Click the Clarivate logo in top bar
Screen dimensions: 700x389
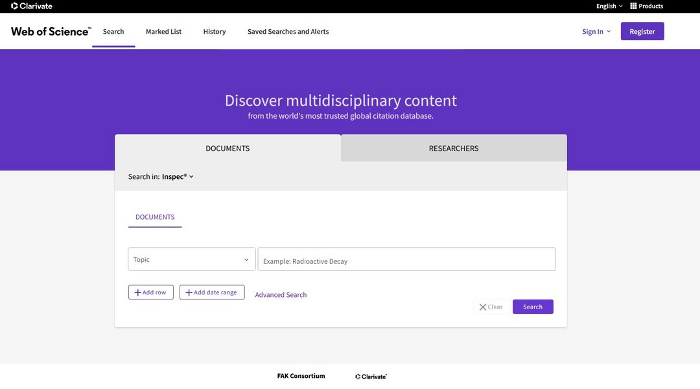click(31, 6)
